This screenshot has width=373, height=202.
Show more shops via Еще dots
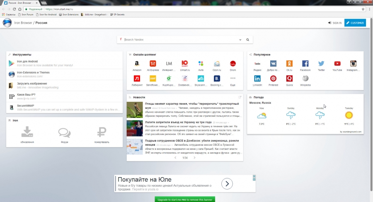coord(233,78)
